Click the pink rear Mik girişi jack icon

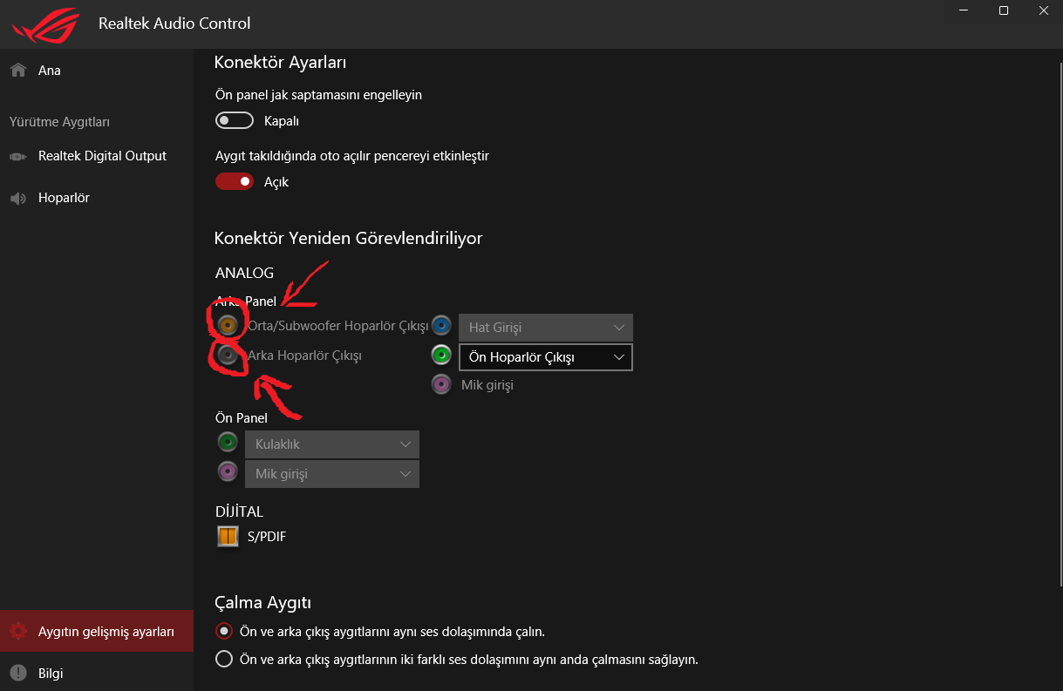pyautogui.click(x=442, y=384)
